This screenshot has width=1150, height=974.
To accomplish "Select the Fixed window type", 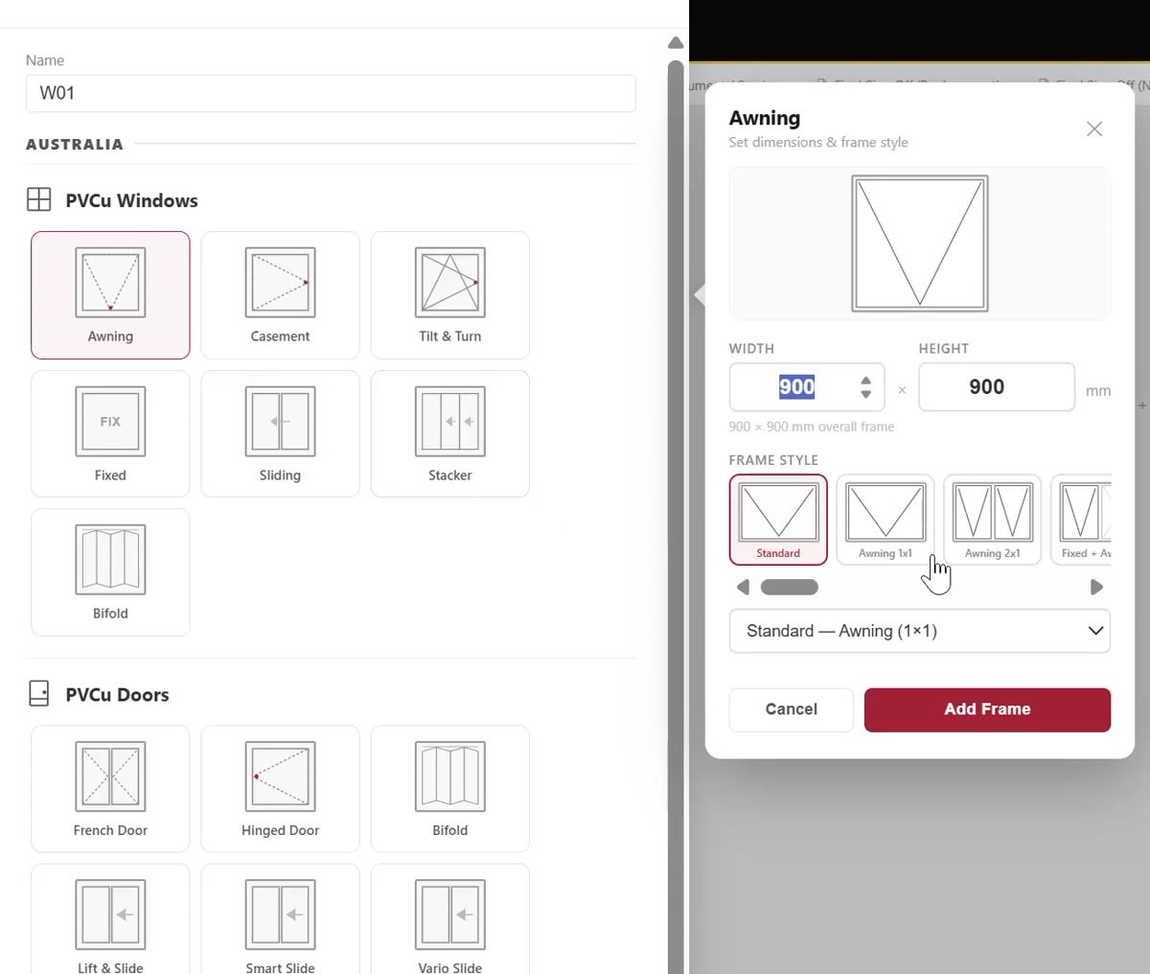I will click(110, 433).
